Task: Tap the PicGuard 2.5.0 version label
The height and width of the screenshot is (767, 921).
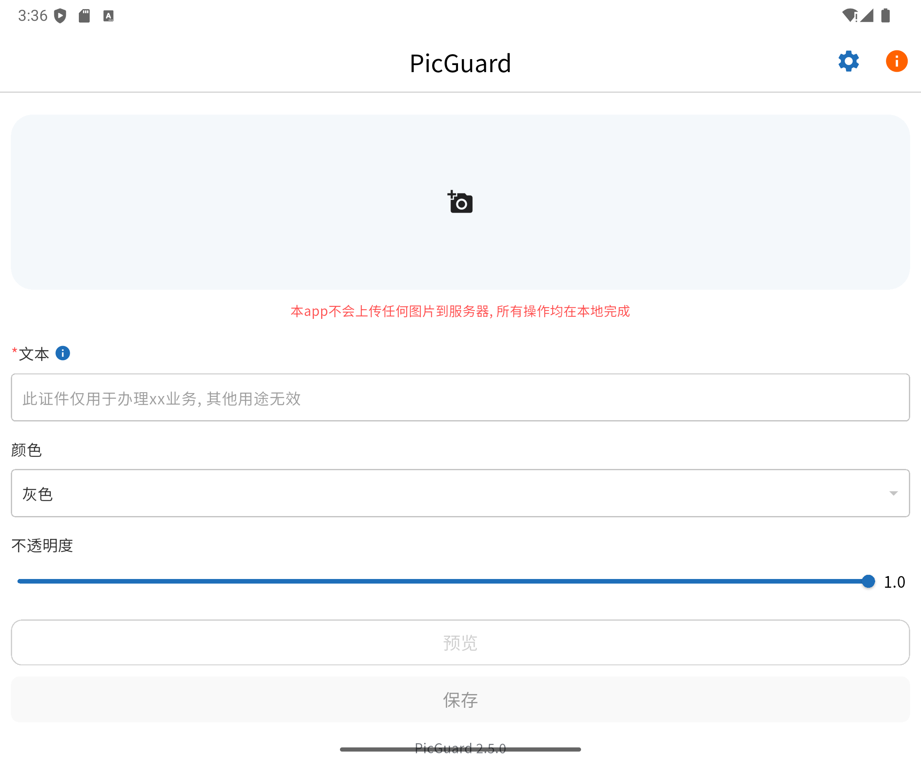Action: (460, 748)
